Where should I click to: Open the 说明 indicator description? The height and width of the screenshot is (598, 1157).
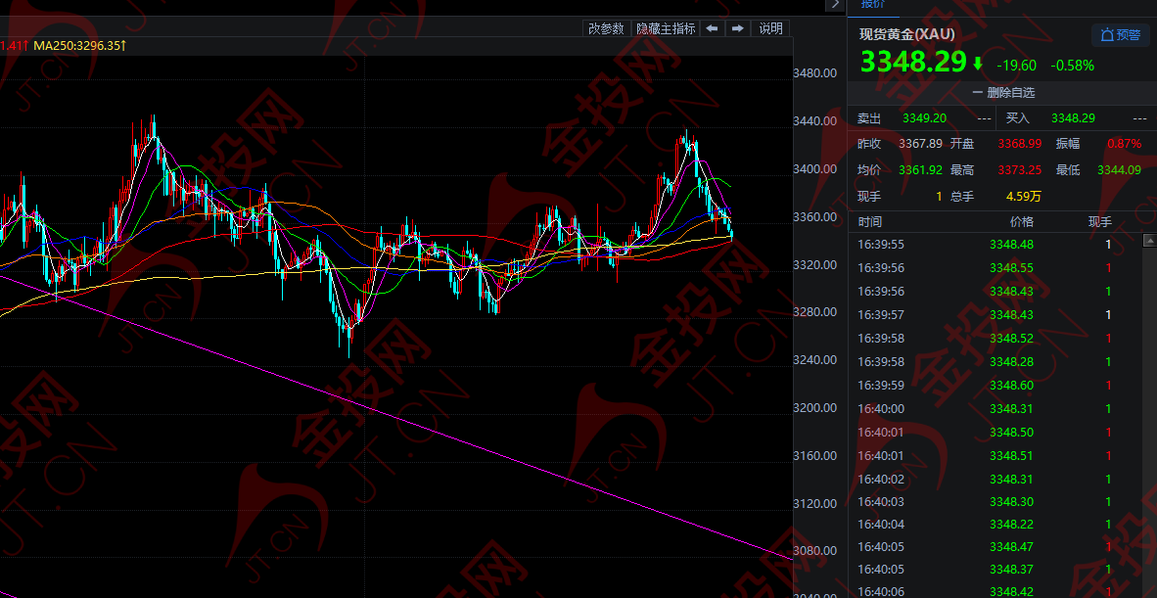tap(770, 28)
